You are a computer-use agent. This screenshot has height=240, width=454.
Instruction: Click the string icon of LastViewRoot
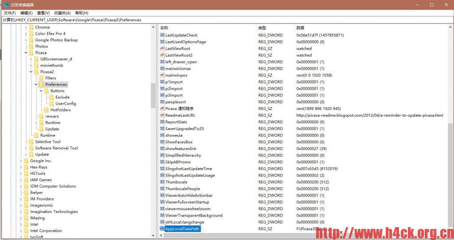coord(162,48)
